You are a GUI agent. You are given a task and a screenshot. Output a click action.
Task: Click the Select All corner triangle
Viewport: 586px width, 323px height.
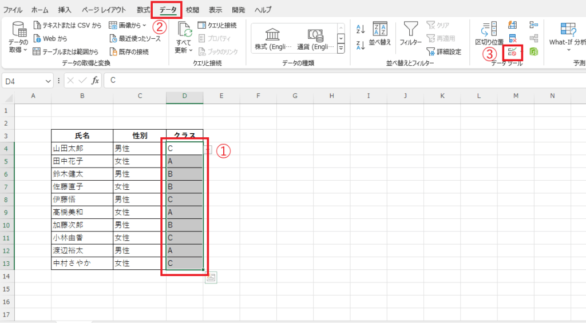[8, 98]
